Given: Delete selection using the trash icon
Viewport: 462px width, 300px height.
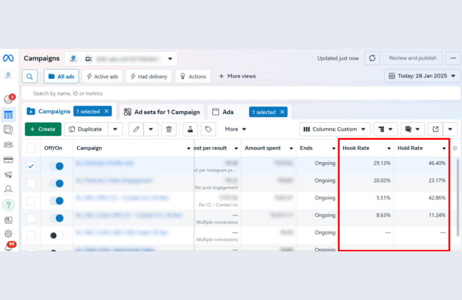Looking at the screenshot, I should (169, 129).
